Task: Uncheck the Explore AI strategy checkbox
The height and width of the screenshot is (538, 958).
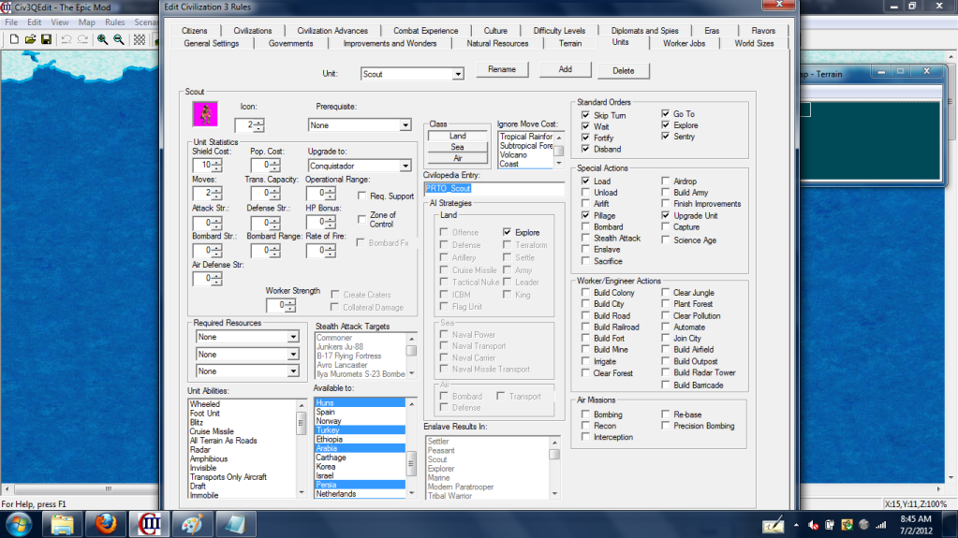Action: 507,232
